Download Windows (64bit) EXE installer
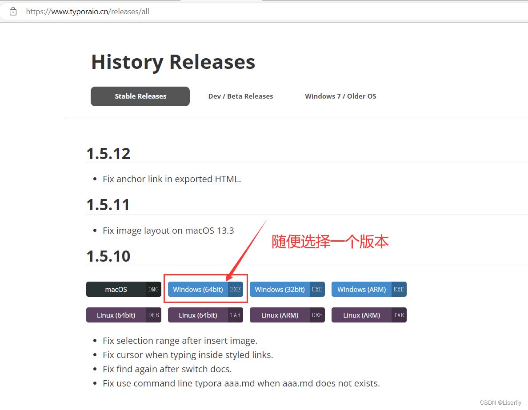528x410 pixels. 205,289
